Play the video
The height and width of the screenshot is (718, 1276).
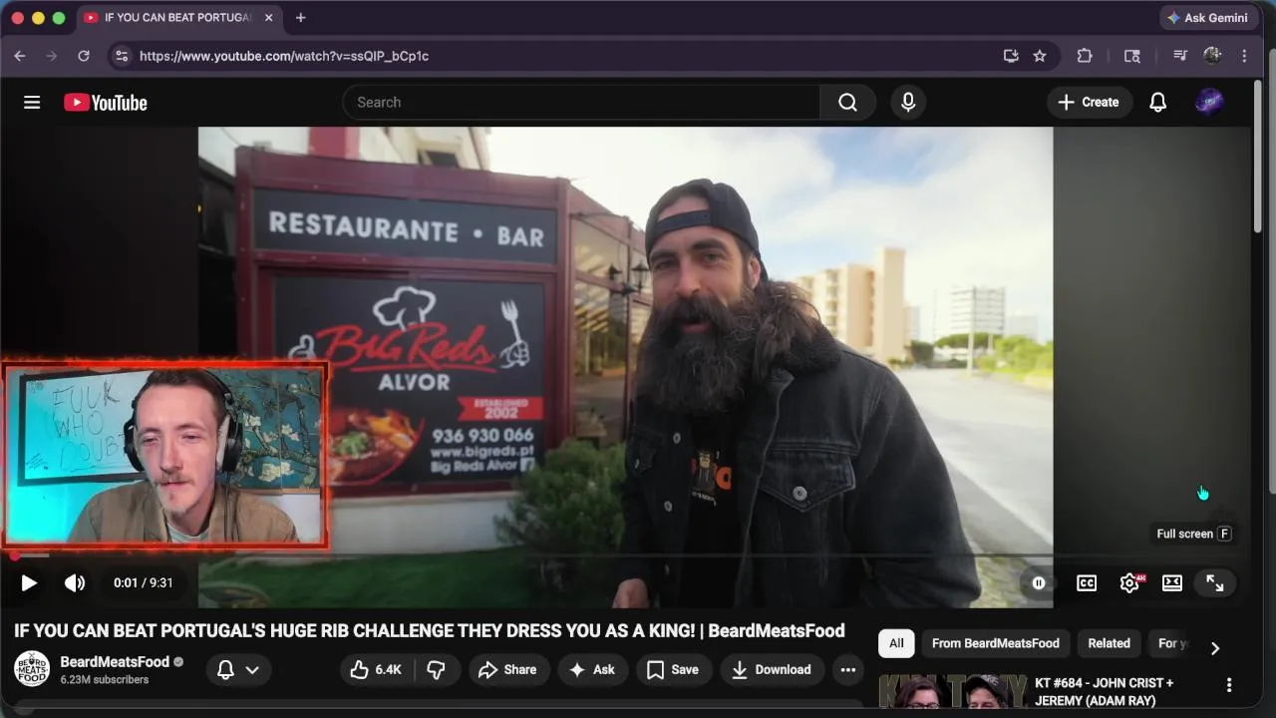29,582
